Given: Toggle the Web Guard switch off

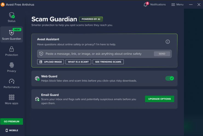Looking at the screenshot, I should point(170,78).
